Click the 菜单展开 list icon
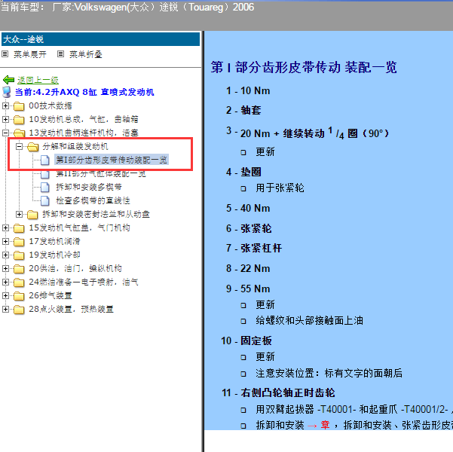The width and height of the screenshot is (453, 452). click(5, 53)
